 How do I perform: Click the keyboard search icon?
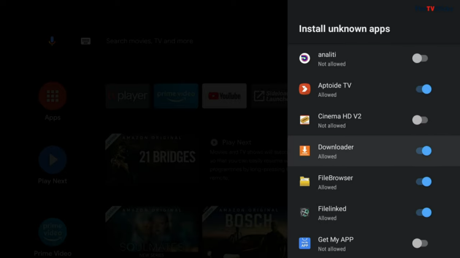click(x=86, y=41)
